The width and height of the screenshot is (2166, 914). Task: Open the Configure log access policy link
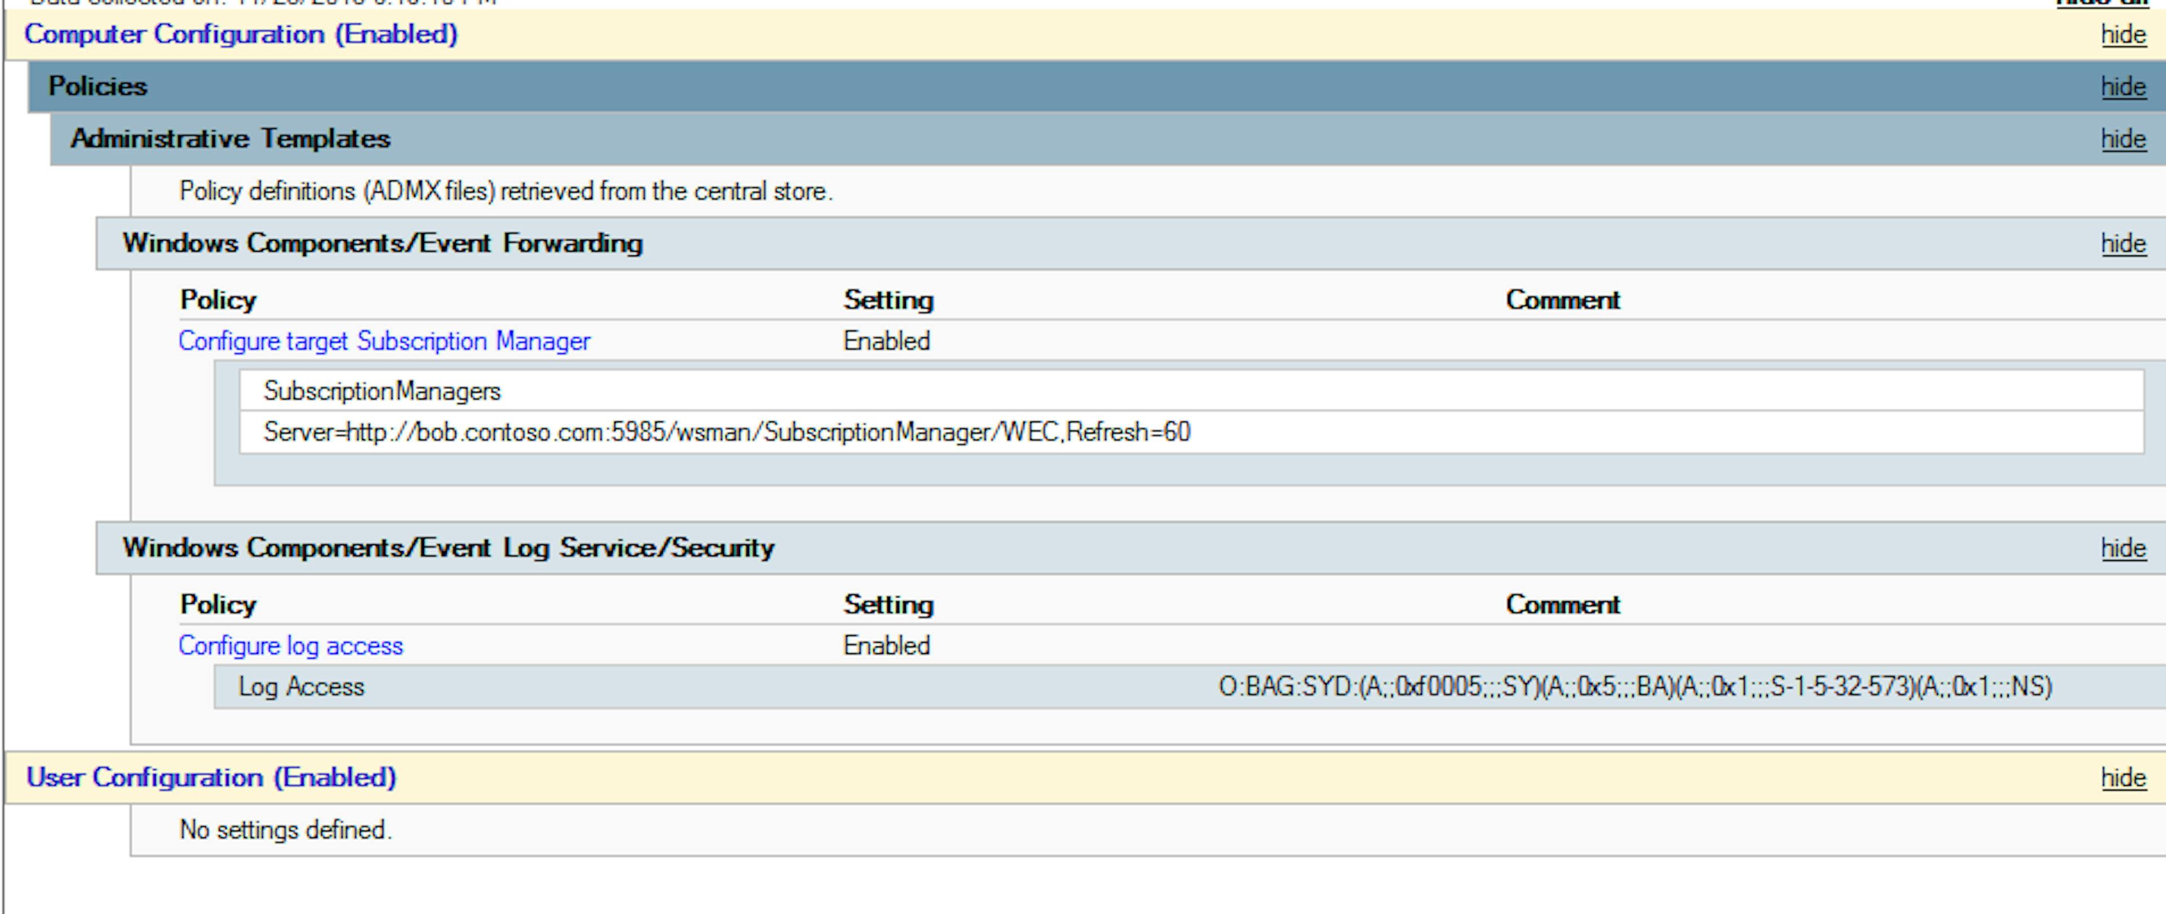pos(290,646)
